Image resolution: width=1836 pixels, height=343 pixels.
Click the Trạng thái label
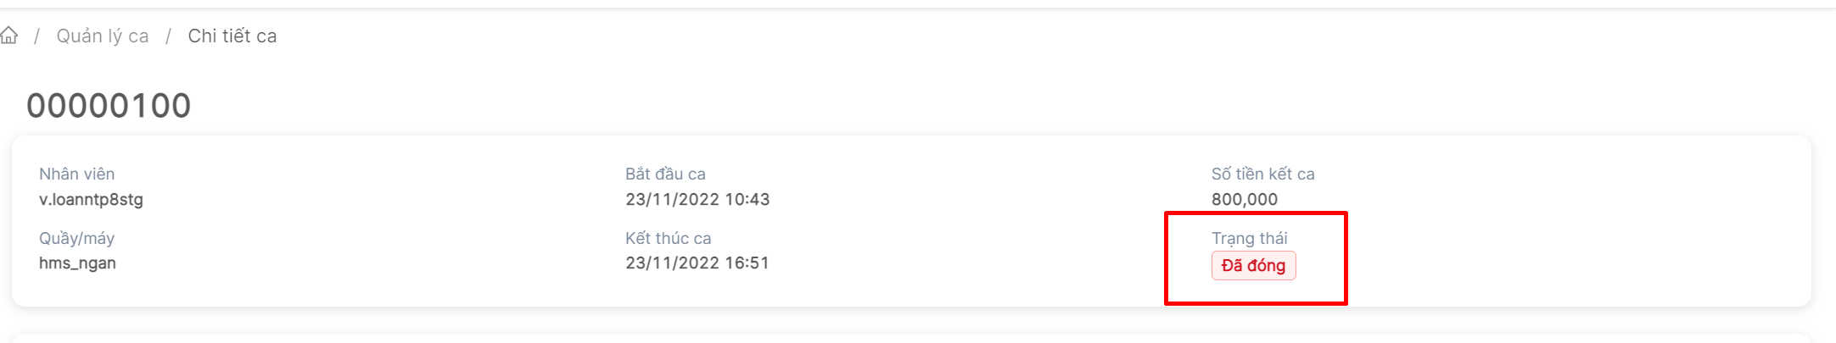click(x=1249, y=238)
